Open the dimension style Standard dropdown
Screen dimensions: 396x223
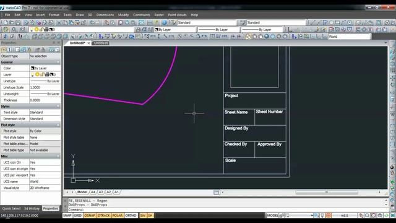(x=276, y=23)
